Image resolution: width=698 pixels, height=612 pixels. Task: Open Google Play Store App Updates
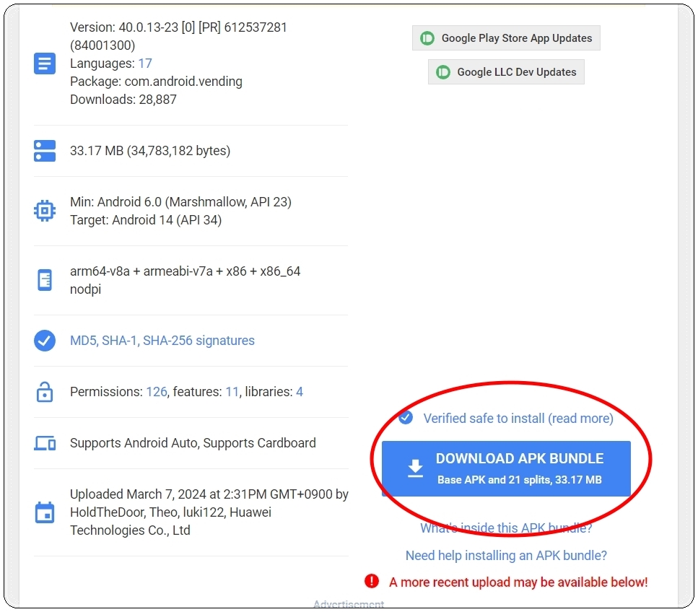click(x=506, y=38)
